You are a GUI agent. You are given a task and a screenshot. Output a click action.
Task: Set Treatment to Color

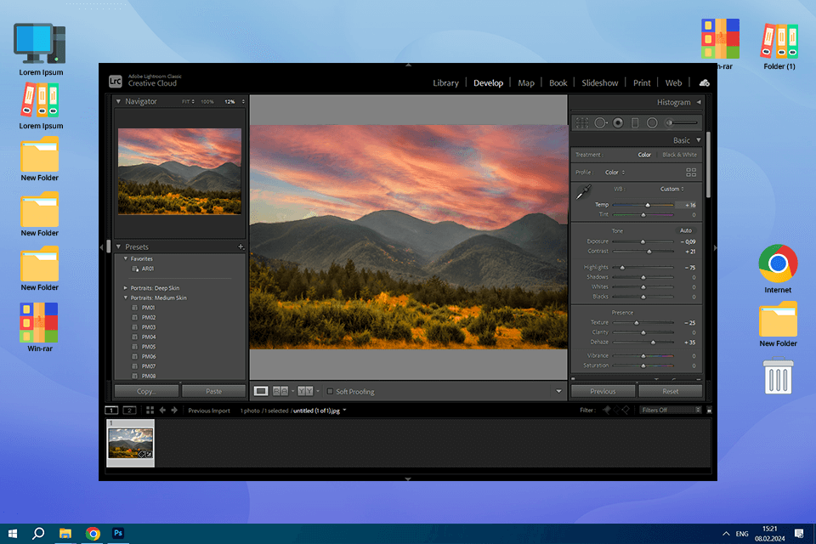point(644,155)
